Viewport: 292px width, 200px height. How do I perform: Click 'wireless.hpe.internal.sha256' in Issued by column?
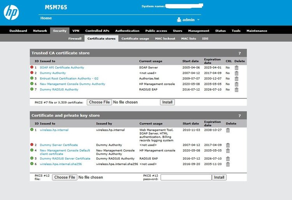tap(117, 164)
